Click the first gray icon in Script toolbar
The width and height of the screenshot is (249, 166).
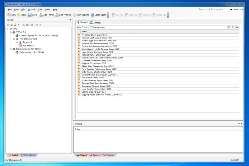(8, 25)
